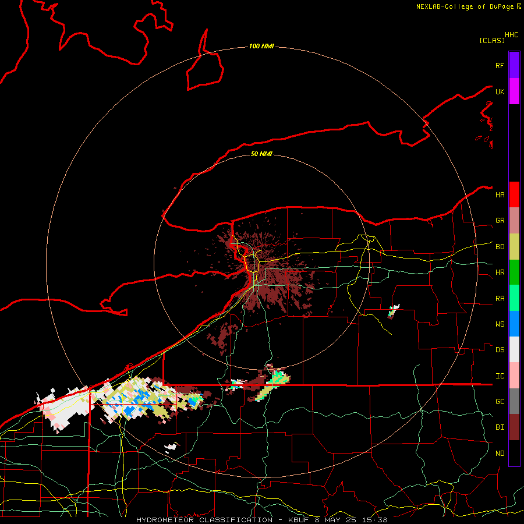Screen dimensions: 524x524
Task: Click the HA legend label
Action: click(500, 195)
